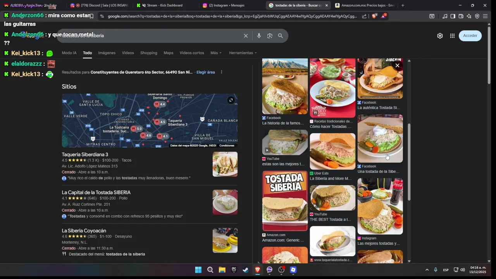Select the Videos search tab
The width and height of the screenshot is (496, 279).
point(128,53)
